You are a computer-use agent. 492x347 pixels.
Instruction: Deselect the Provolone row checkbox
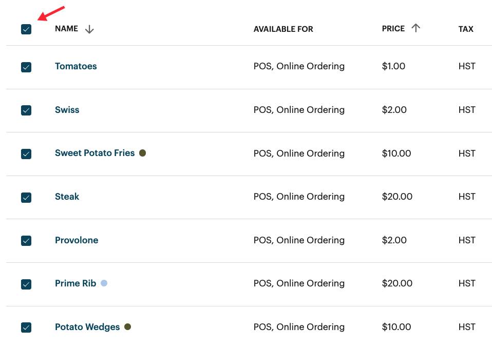click(x=26, y=240)
